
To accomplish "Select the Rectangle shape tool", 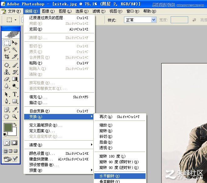I will point(15,101).
